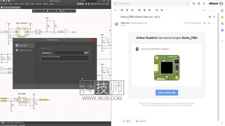The width and height of the screenshot is (225, 126).
Task: Open Gmail settings gear icon
Action: [x=199, y=3]
